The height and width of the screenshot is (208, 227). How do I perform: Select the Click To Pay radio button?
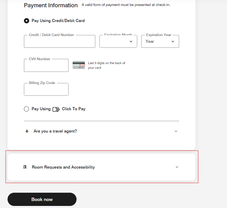(26, 109)
